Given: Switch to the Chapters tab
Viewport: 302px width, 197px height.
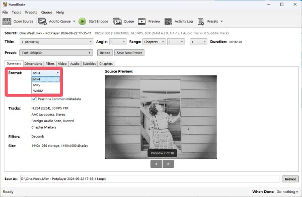Looking at the screenshot, I should point(106,64).
